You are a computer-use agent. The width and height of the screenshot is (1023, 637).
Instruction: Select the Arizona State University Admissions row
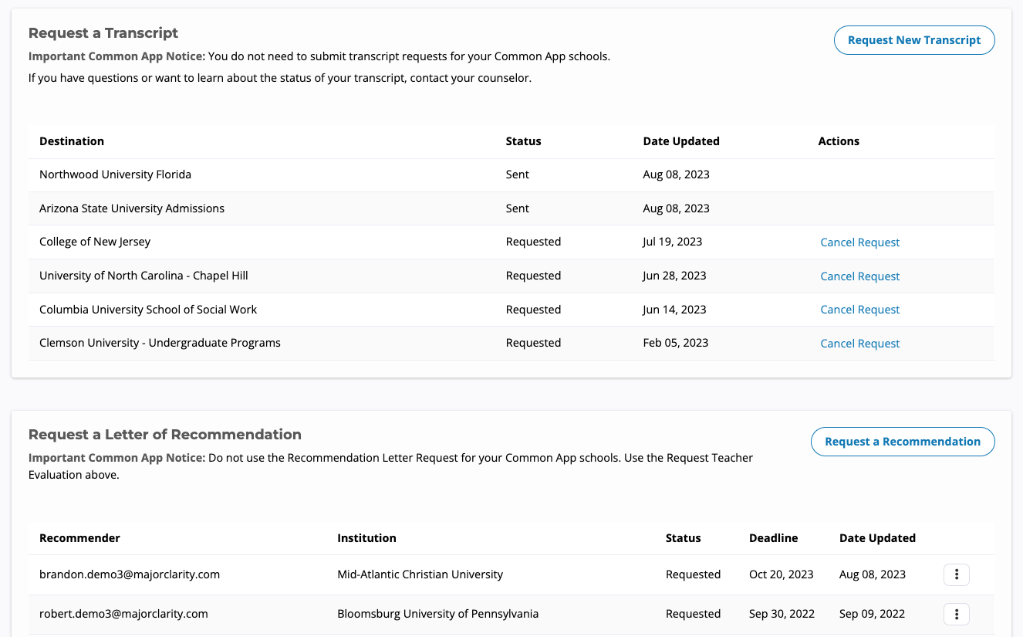coord(132,208)
